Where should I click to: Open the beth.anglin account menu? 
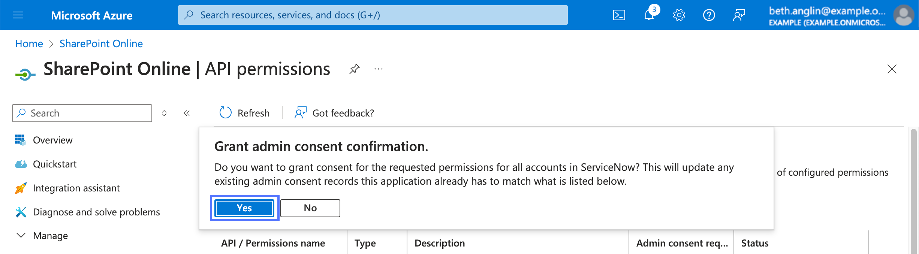[827, 16]
